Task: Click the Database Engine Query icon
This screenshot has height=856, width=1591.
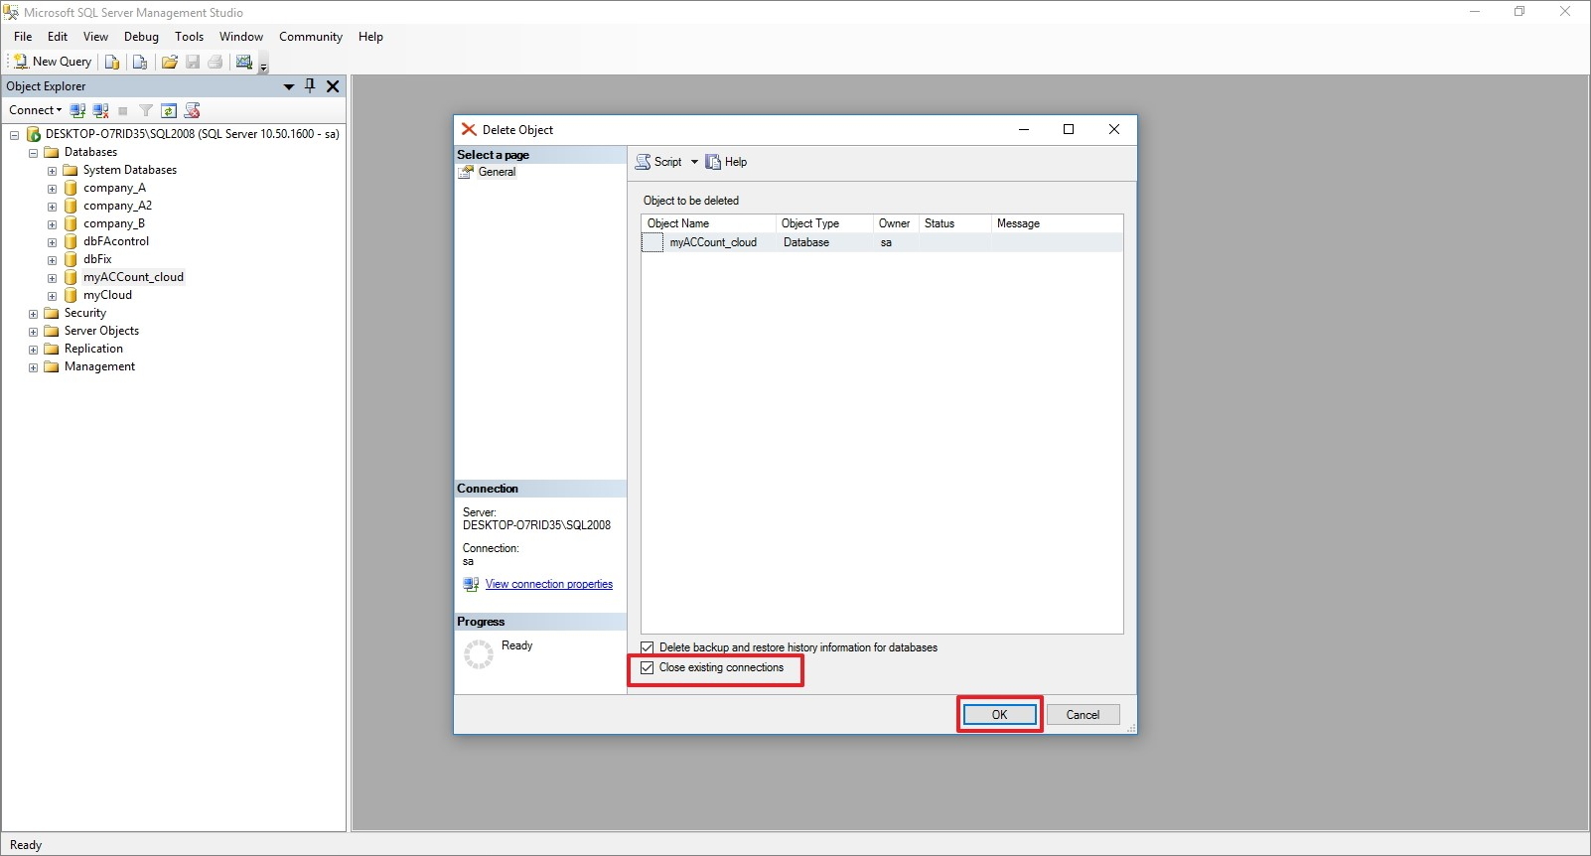Action: click(x=112, y=62)
